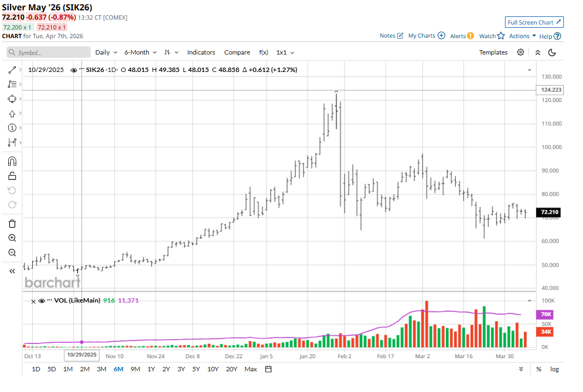Select the 5Y time range
This screenshot has width=583, height=392.
(196, 369)
